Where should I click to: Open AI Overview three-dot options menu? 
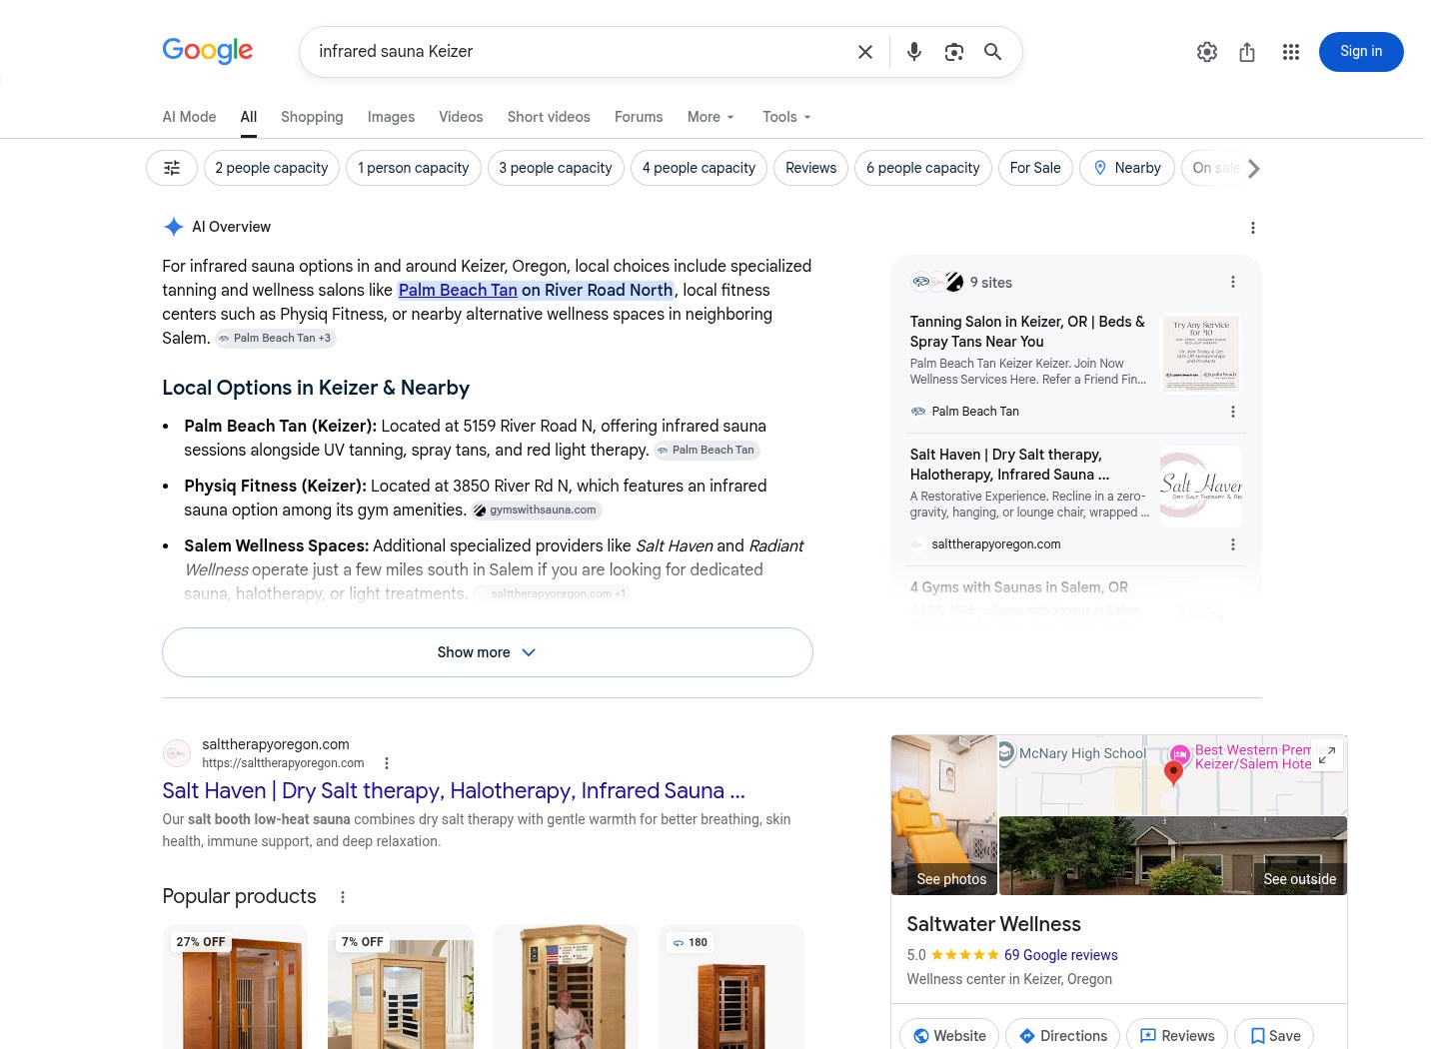[1252, 228]
